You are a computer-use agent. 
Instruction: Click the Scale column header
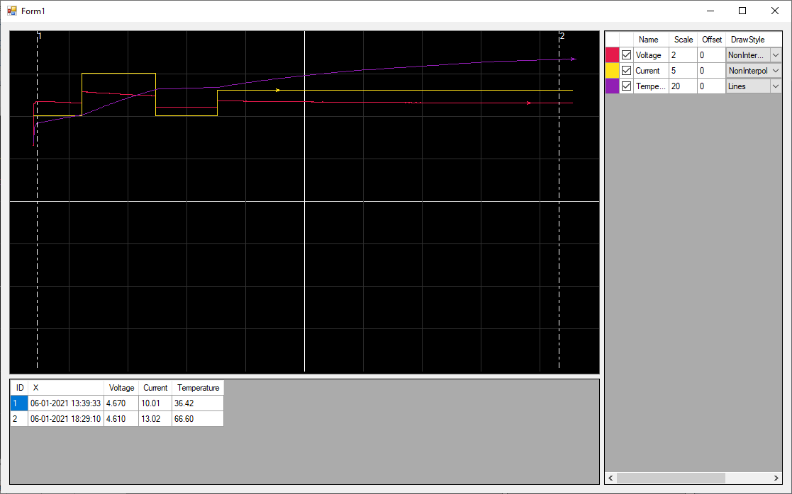point(683,40)
